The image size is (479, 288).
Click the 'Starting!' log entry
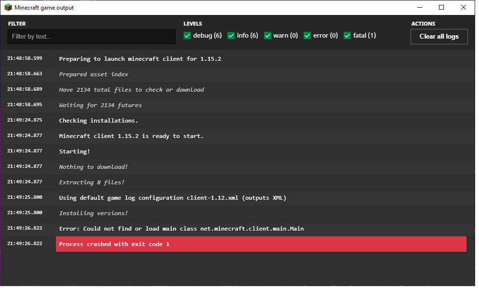tap(75, 151)
